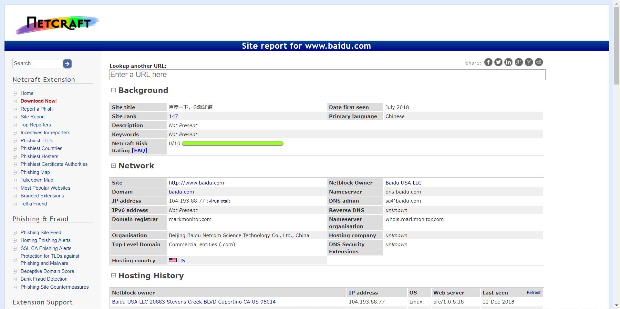
Task: Click the US hosting country link
Action: [181, 260]
